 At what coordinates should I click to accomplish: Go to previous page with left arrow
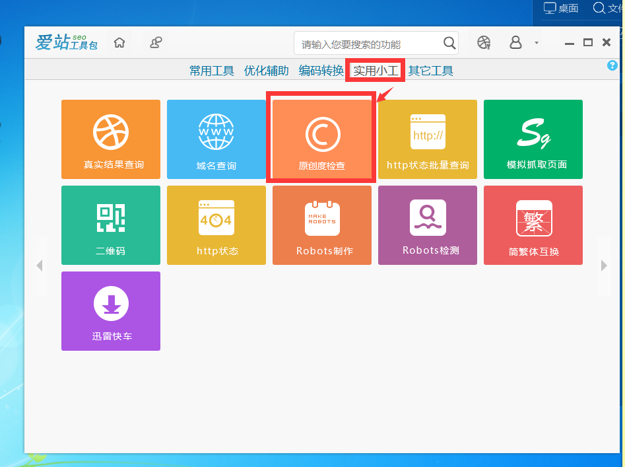tap(40, 266)
